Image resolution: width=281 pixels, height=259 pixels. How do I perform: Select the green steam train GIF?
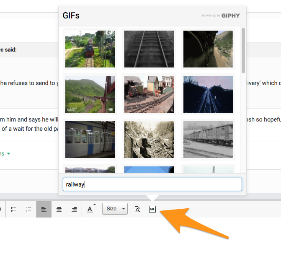(90, 49)
